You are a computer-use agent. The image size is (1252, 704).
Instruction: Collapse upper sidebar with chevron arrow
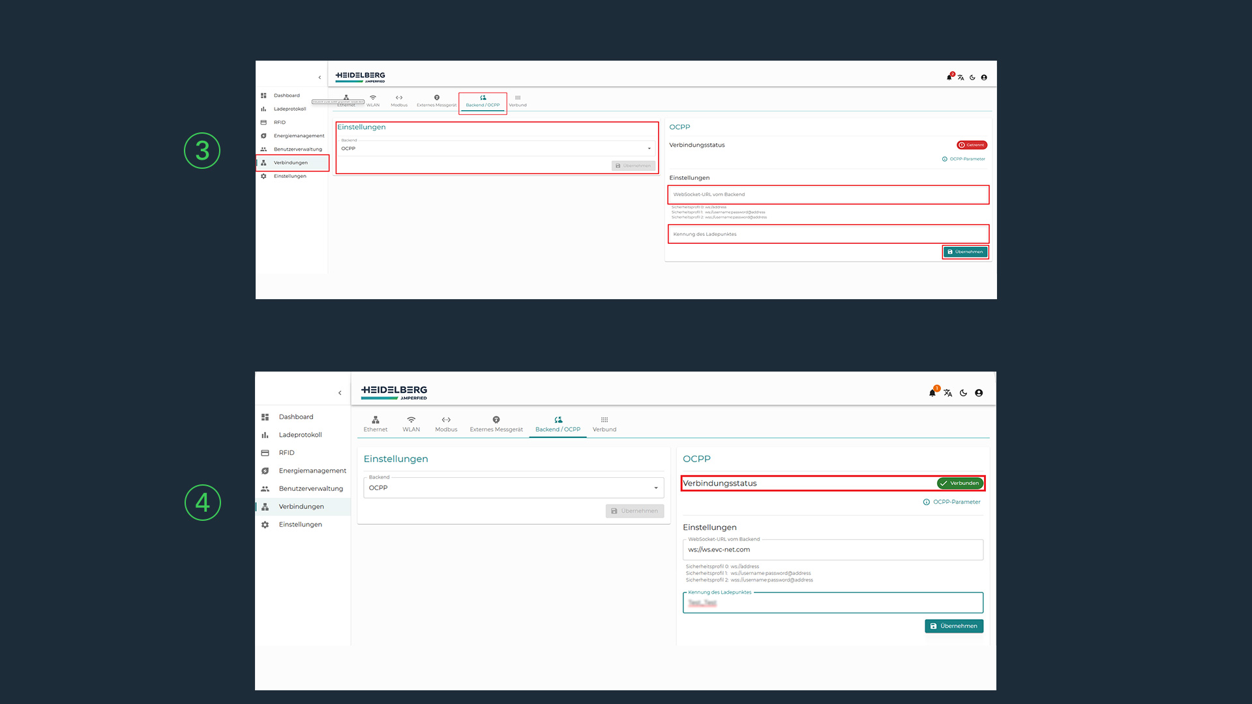pos(320,78)
